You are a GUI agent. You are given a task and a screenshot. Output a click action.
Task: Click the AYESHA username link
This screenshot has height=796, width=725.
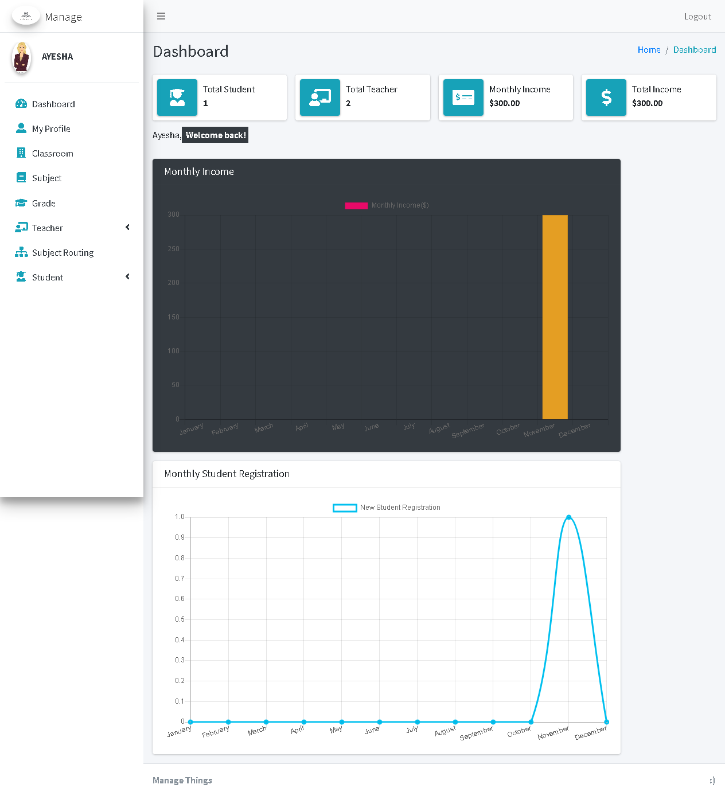coord(57,56)
